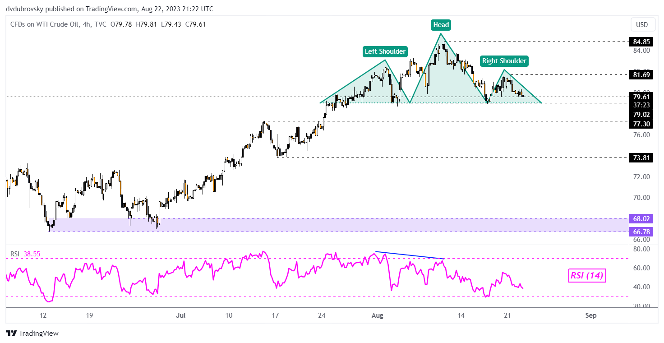Image resolution: width=664 pixels, height=343 pixels.
Task: Click the 84.85 price level label
Action: (x=641, y=42)
